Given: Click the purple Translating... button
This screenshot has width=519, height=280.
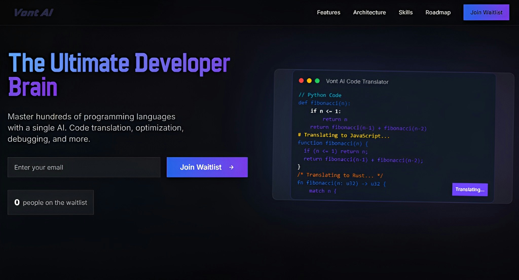Looking at the screenshot, I should (x=470, y=189).
